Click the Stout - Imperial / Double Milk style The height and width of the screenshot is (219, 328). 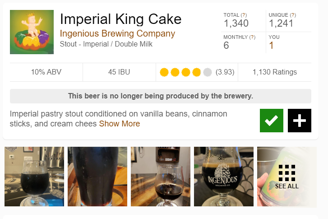106,44
